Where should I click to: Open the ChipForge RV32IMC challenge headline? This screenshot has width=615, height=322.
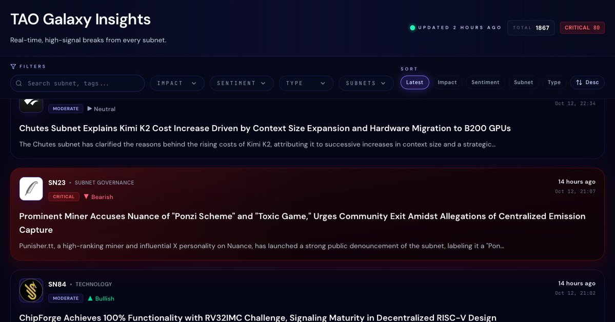click(257, 317)
